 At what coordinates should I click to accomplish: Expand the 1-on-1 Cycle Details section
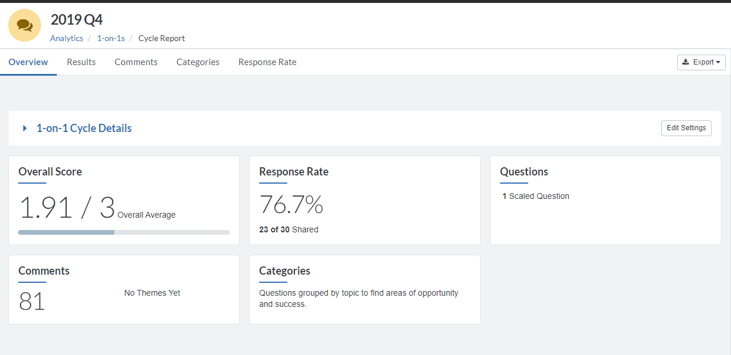pyautogui.click(x=25, y=128)
